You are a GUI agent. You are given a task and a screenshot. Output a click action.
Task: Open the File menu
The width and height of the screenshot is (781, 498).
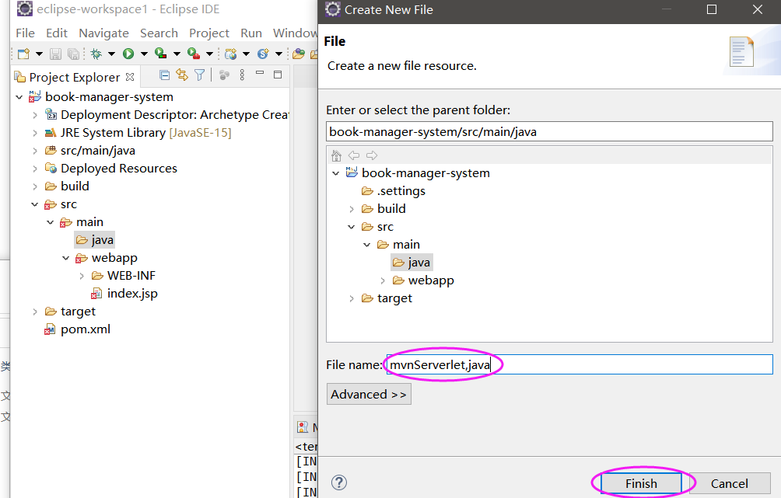pos(26,33)
